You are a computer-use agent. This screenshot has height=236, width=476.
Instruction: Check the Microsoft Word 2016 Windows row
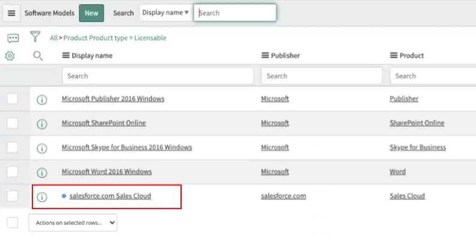point(13,172)
